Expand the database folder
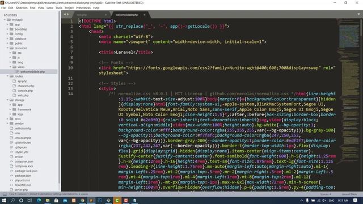The width and height of the screenshot is (363, 204). tap(7, 39)
